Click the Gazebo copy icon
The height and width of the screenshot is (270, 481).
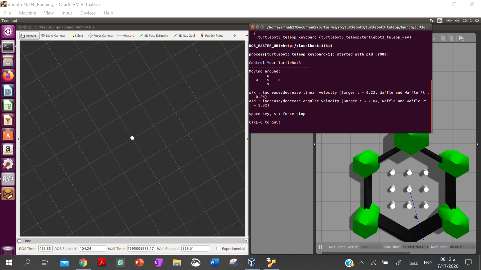[x=443, y=38]
